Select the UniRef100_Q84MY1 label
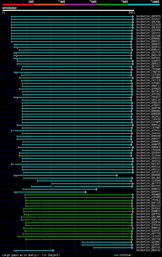The image size is (162, 257). [148, 192]
